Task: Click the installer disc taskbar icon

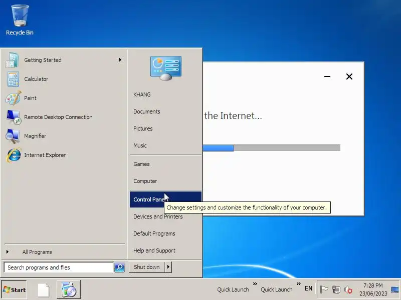Action: point(69,289)
